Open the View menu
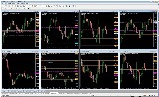The width and height of the screenshot is (159, 97). (6, 4)
